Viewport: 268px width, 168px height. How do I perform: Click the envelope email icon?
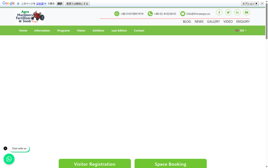pos(183,14)
